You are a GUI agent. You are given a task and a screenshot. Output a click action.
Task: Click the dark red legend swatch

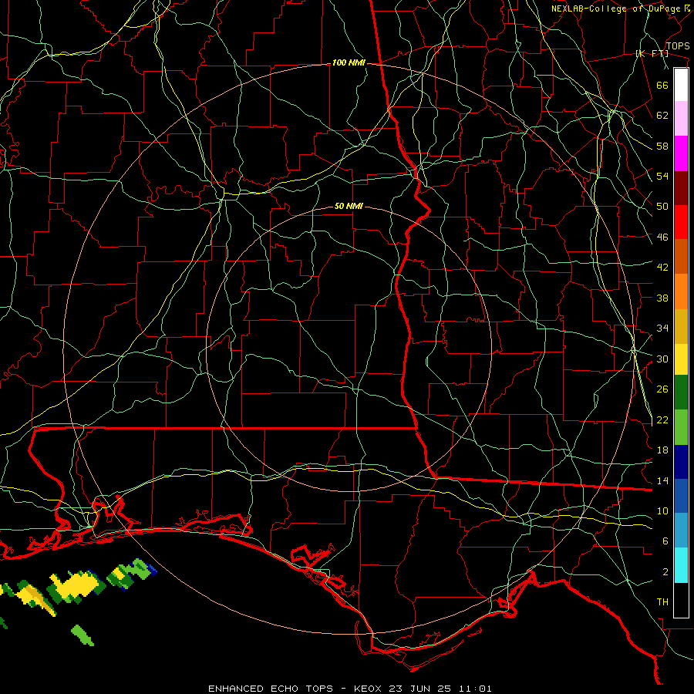[681, 187]
